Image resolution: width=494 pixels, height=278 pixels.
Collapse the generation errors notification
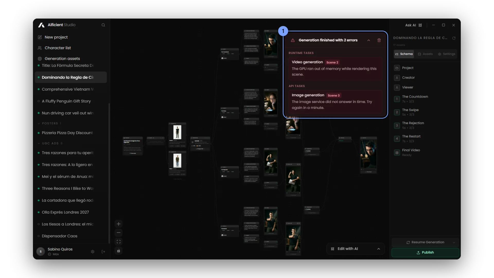pyautogui.click(x=369, y=40)
